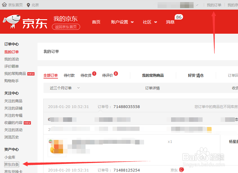Click the JD dog mascot logo
The width and height of the screenshot is (238, 173).
pos(12,21)
